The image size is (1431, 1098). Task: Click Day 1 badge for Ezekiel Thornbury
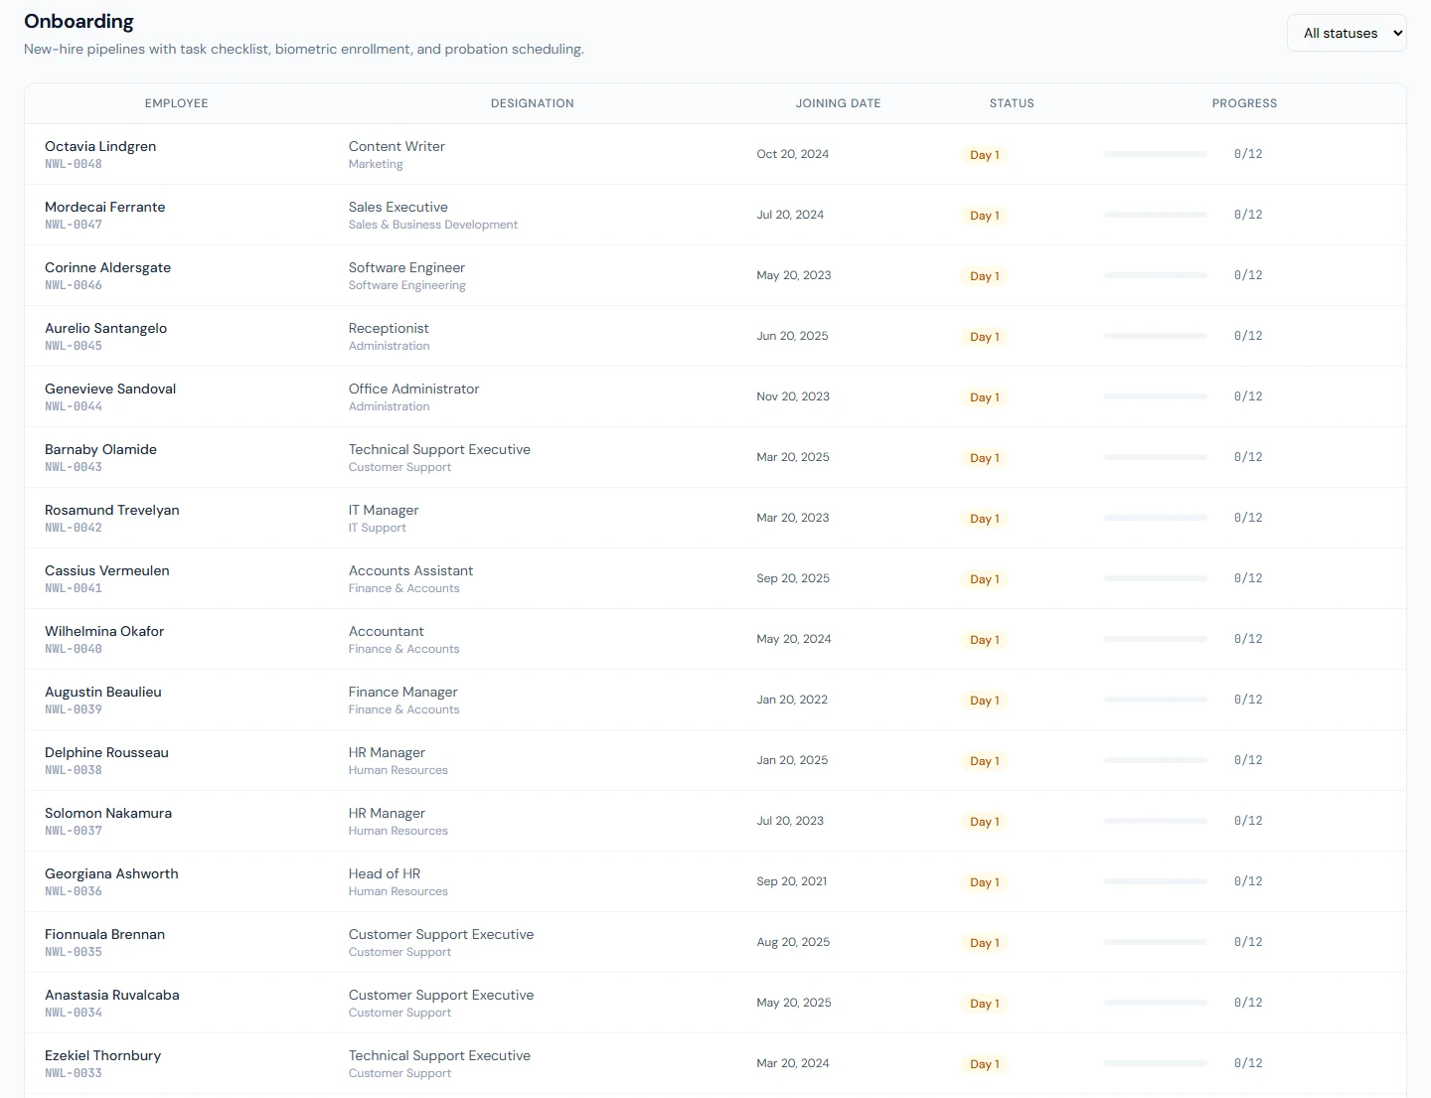tap(985, 1064)
